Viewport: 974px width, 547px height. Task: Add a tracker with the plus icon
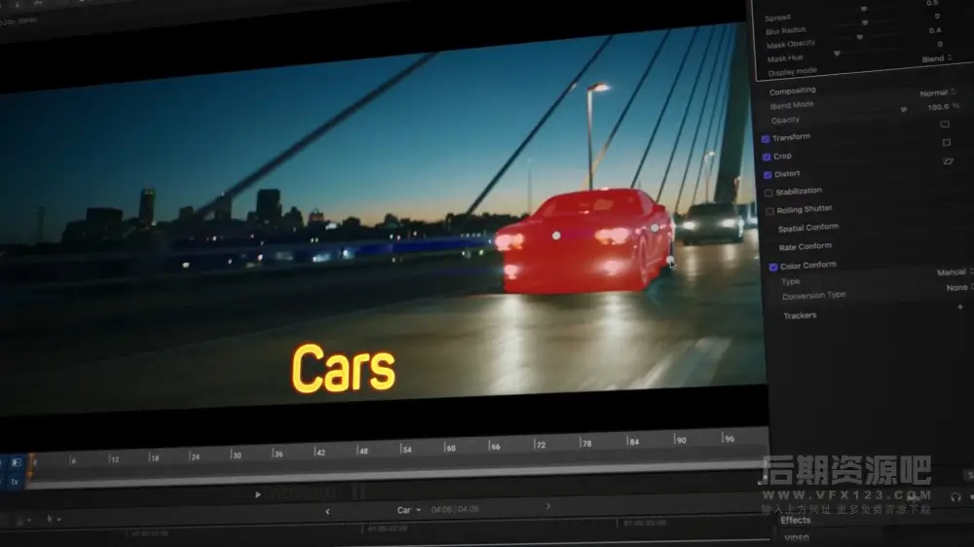tap(959, 307)
